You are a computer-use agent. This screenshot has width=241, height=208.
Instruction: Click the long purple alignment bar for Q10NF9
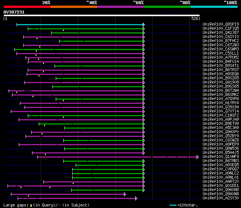(117, 157)
